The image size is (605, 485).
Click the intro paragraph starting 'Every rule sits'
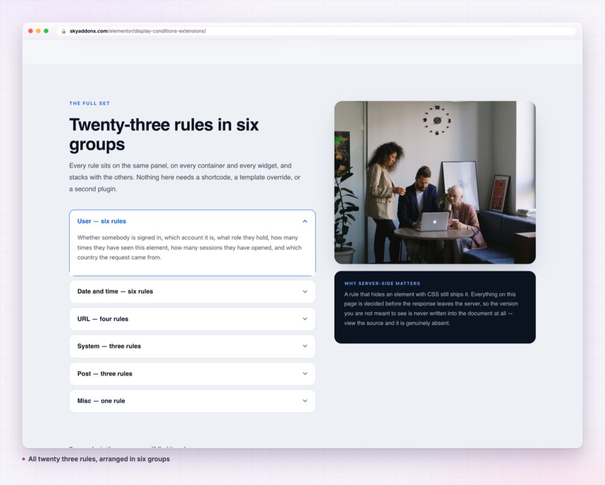point(185,177)
